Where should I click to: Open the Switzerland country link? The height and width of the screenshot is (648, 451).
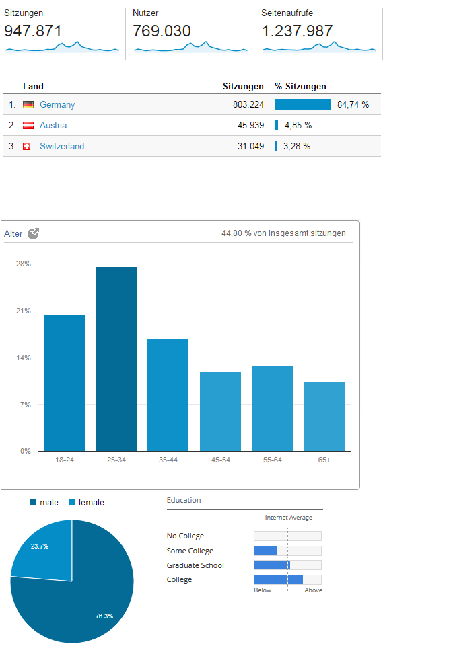click(62, 147)
